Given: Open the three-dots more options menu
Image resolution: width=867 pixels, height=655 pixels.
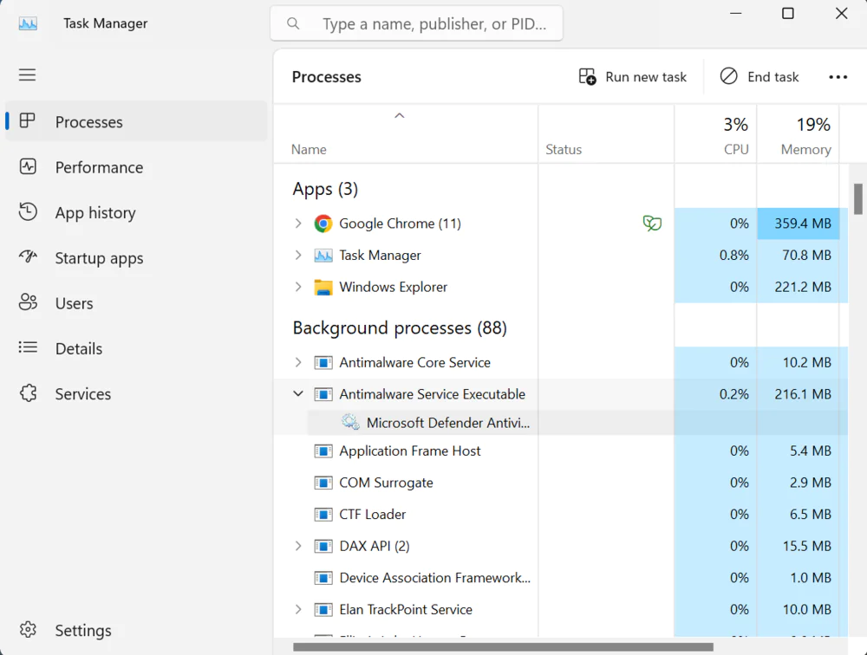Looking at the screenshot, I should point(838,77).
